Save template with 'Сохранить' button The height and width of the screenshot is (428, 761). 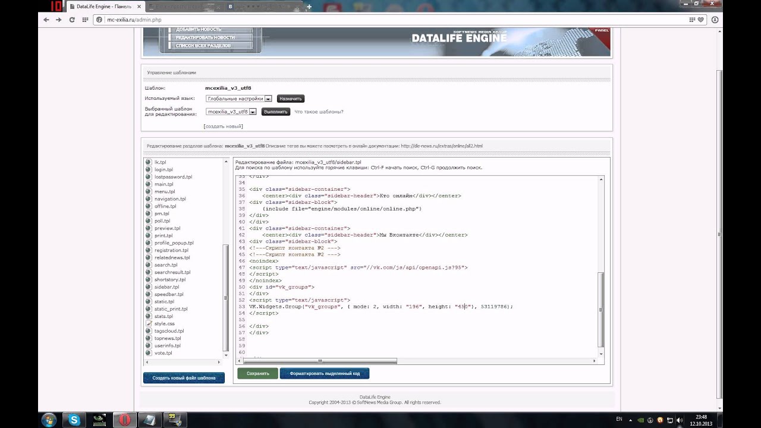[257, 373]
